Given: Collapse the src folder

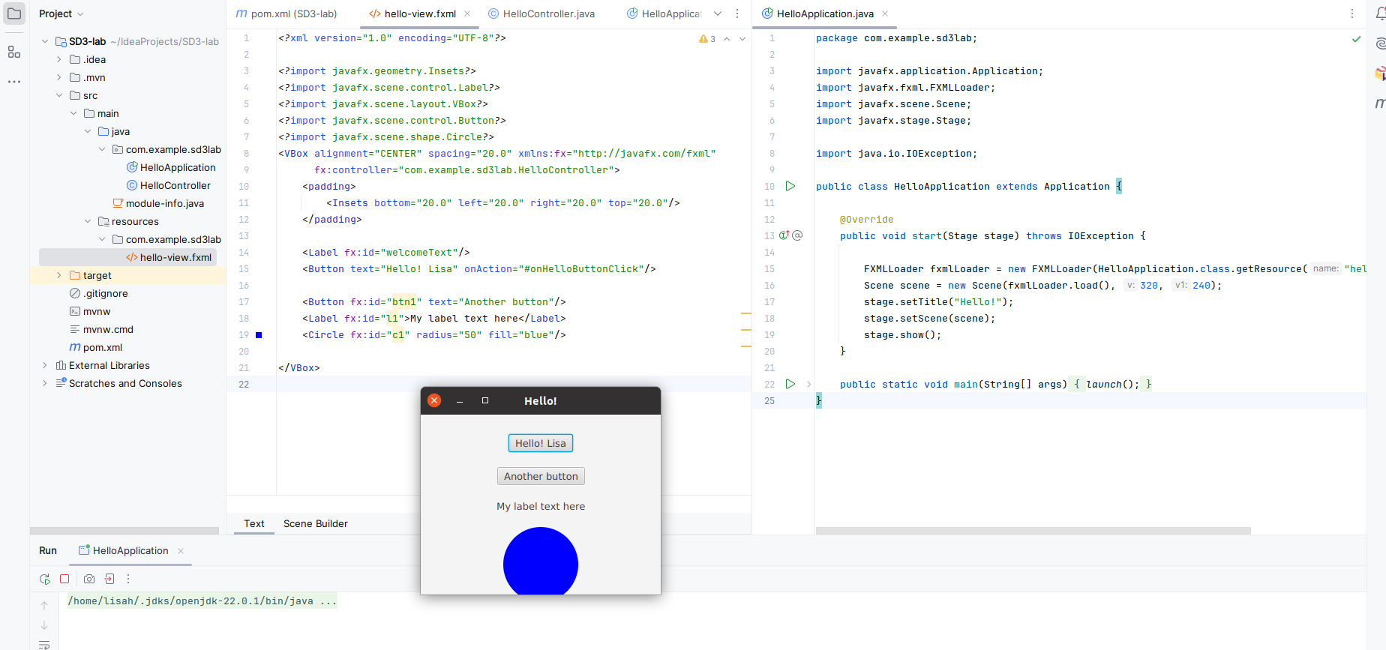Looking at the screenshot, I should pos(59,95).
